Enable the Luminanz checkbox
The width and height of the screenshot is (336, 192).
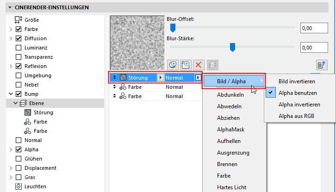coord(19,48)
